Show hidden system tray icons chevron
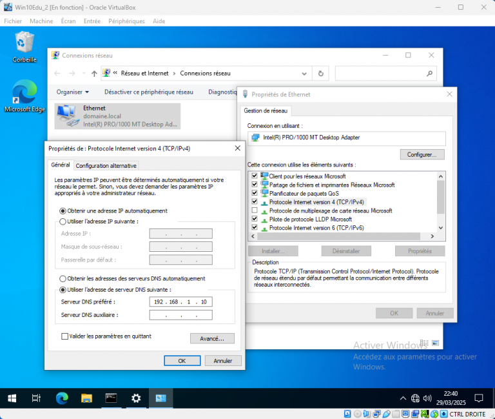495x419 pixels. pos(403,398)
